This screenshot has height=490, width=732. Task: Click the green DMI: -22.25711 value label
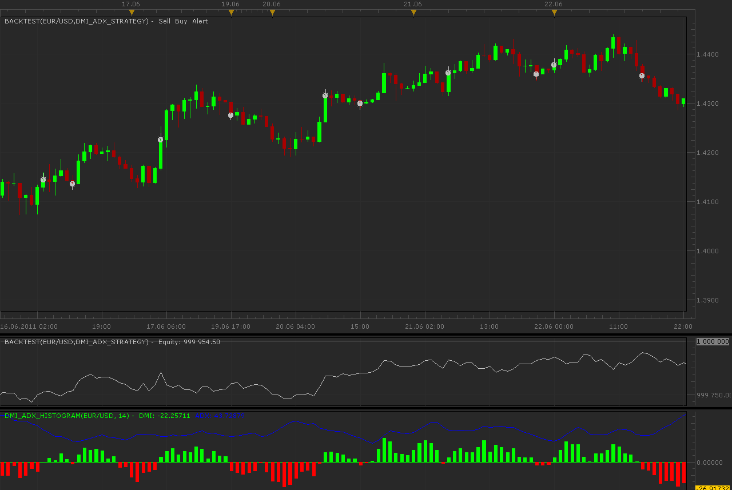(x=165, y=416)
